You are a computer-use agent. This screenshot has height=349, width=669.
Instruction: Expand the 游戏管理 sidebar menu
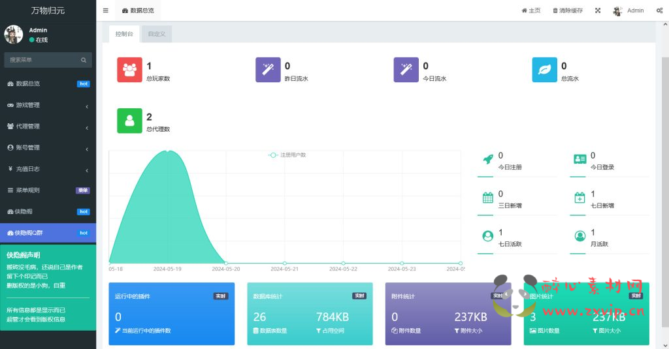(48, 105)
